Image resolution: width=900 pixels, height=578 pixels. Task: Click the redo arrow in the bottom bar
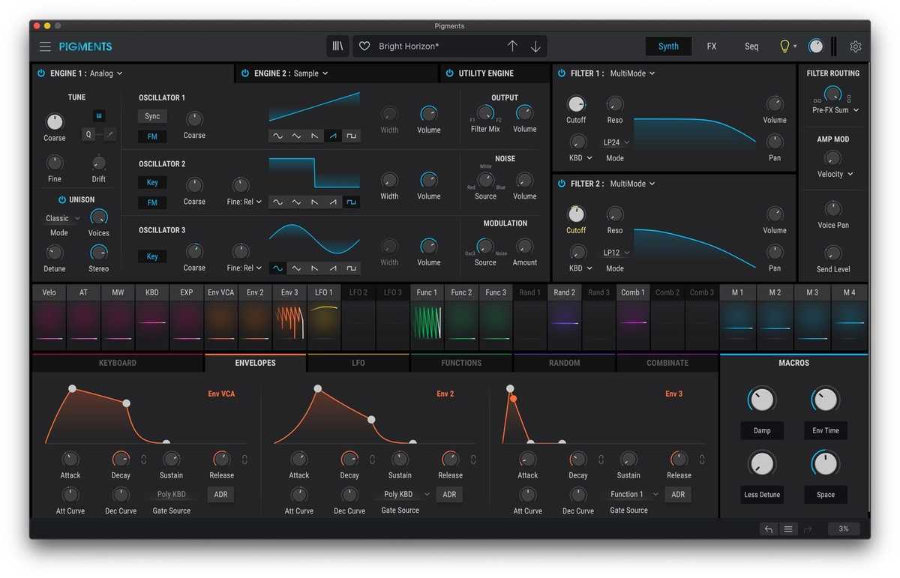(x=808, y=529)
